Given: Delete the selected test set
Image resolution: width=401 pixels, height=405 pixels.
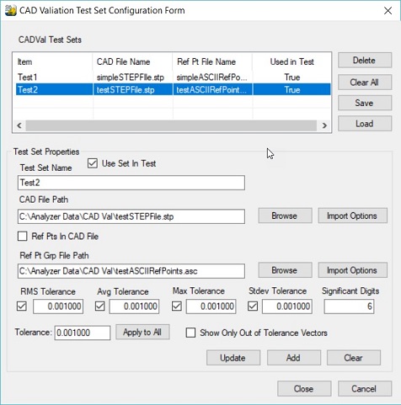Looking at the screenshot, I should click(365, 60).
